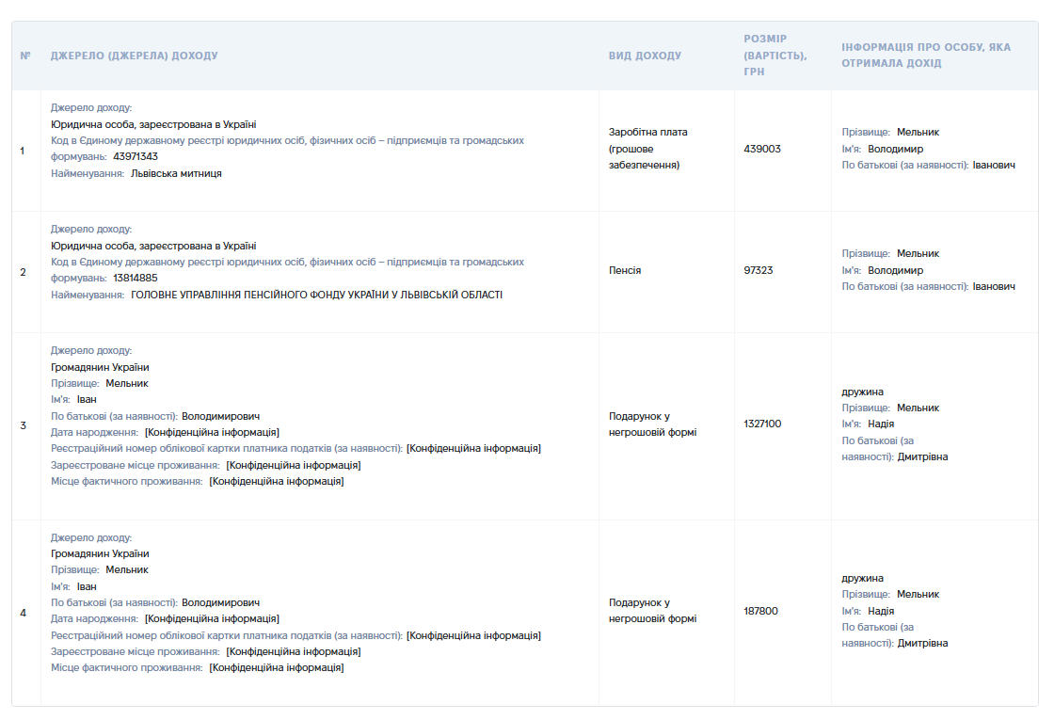
Task: Click the ІНФОРМАЦІЯ ПРО ОСОБУ header
Action: 926,56
